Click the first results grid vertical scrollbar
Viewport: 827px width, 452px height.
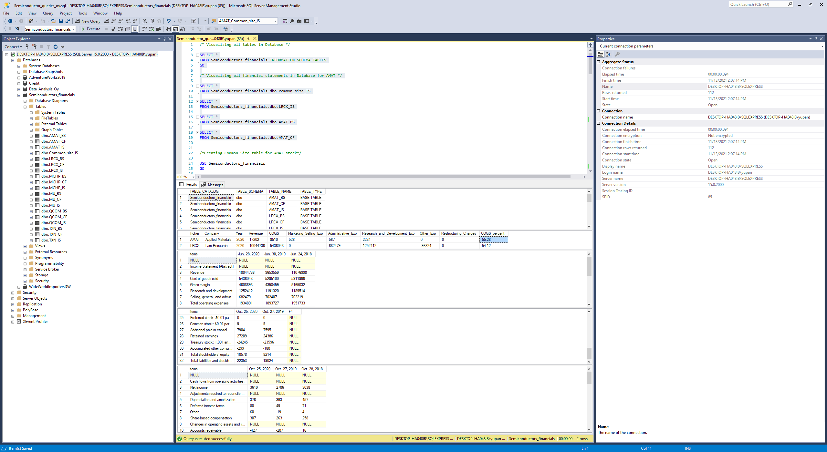(589, 198)
